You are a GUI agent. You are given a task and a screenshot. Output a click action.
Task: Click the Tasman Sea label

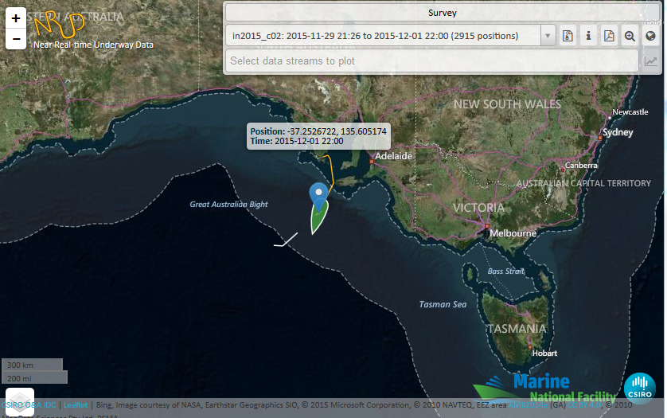click(443, 304)
